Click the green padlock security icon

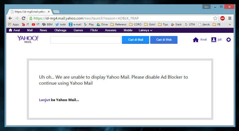click(31, 18)
